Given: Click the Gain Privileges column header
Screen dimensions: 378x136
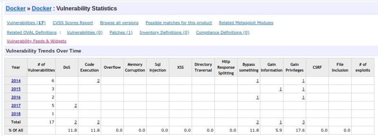Looking at the screenshot, I should (294, 67).
